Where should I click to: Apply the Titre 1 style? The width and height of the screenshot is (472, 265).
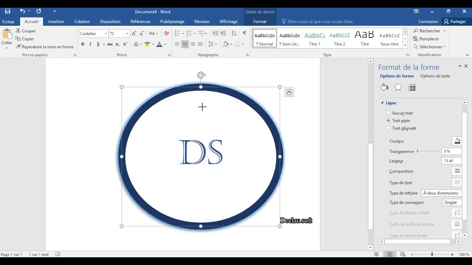315,39
